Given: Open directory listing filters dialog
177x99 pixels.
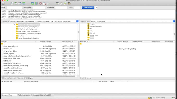Looking at the screenshot, I should click(x=57, y=3).
